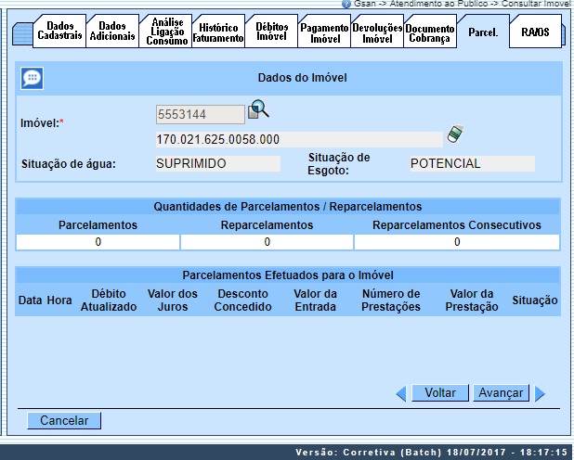Click the SUPRIMIDO water status field
The height and width of the screenshot is (460, 574).
(x=218, y=163)
